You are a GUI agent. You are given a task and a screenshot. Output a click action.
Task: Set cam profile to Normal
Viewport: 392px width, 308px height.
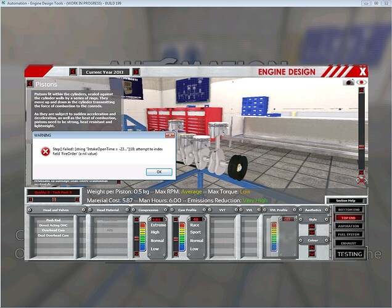[x=197, y=241]
